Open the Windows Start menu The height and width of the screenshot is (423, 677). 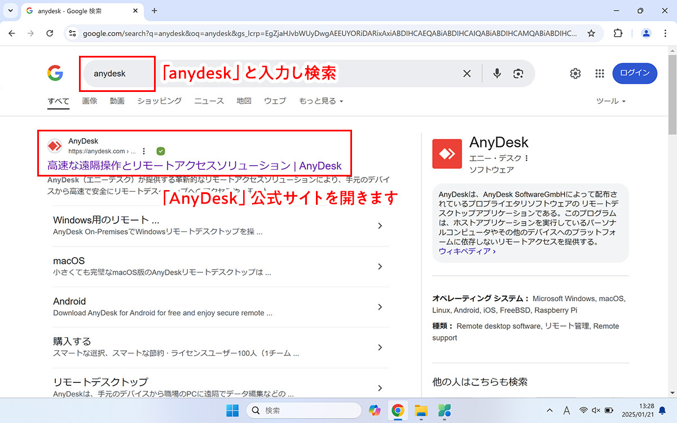[x=232, y=410]
